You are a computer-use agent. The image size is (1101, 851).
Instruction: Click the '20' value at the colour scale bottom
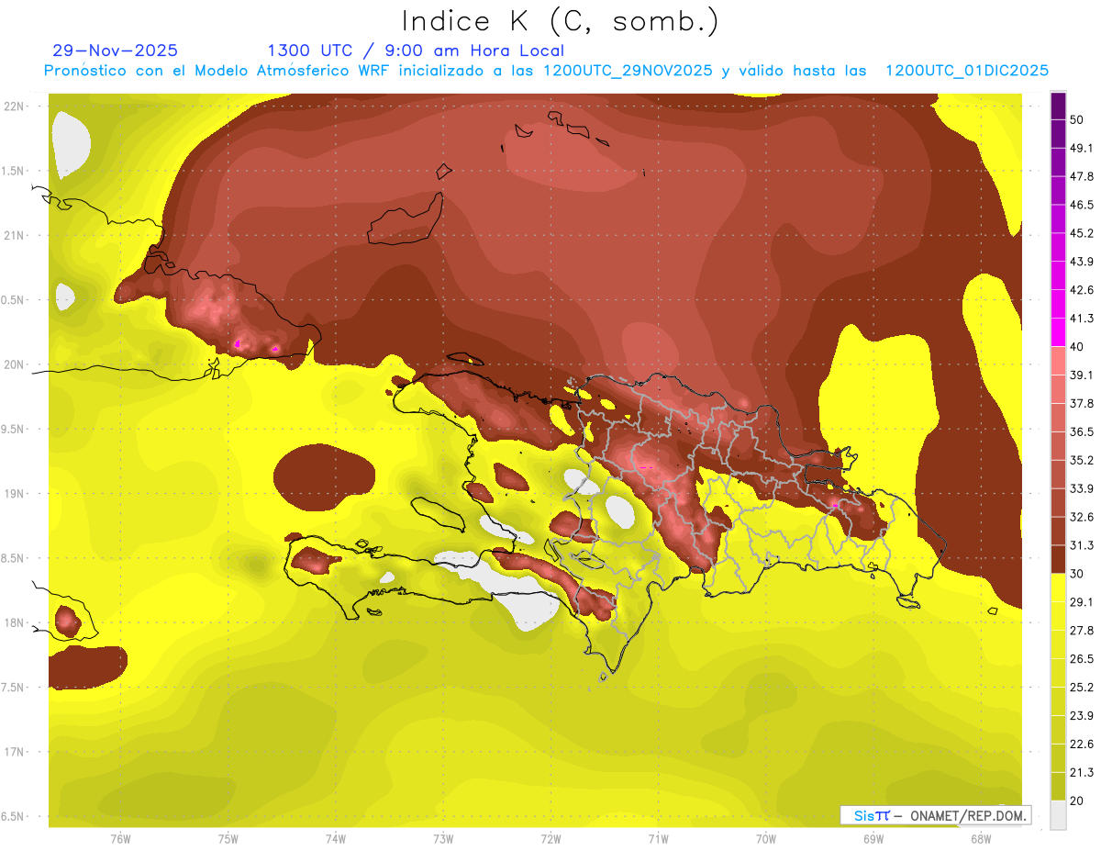(x=1078, y=800)
